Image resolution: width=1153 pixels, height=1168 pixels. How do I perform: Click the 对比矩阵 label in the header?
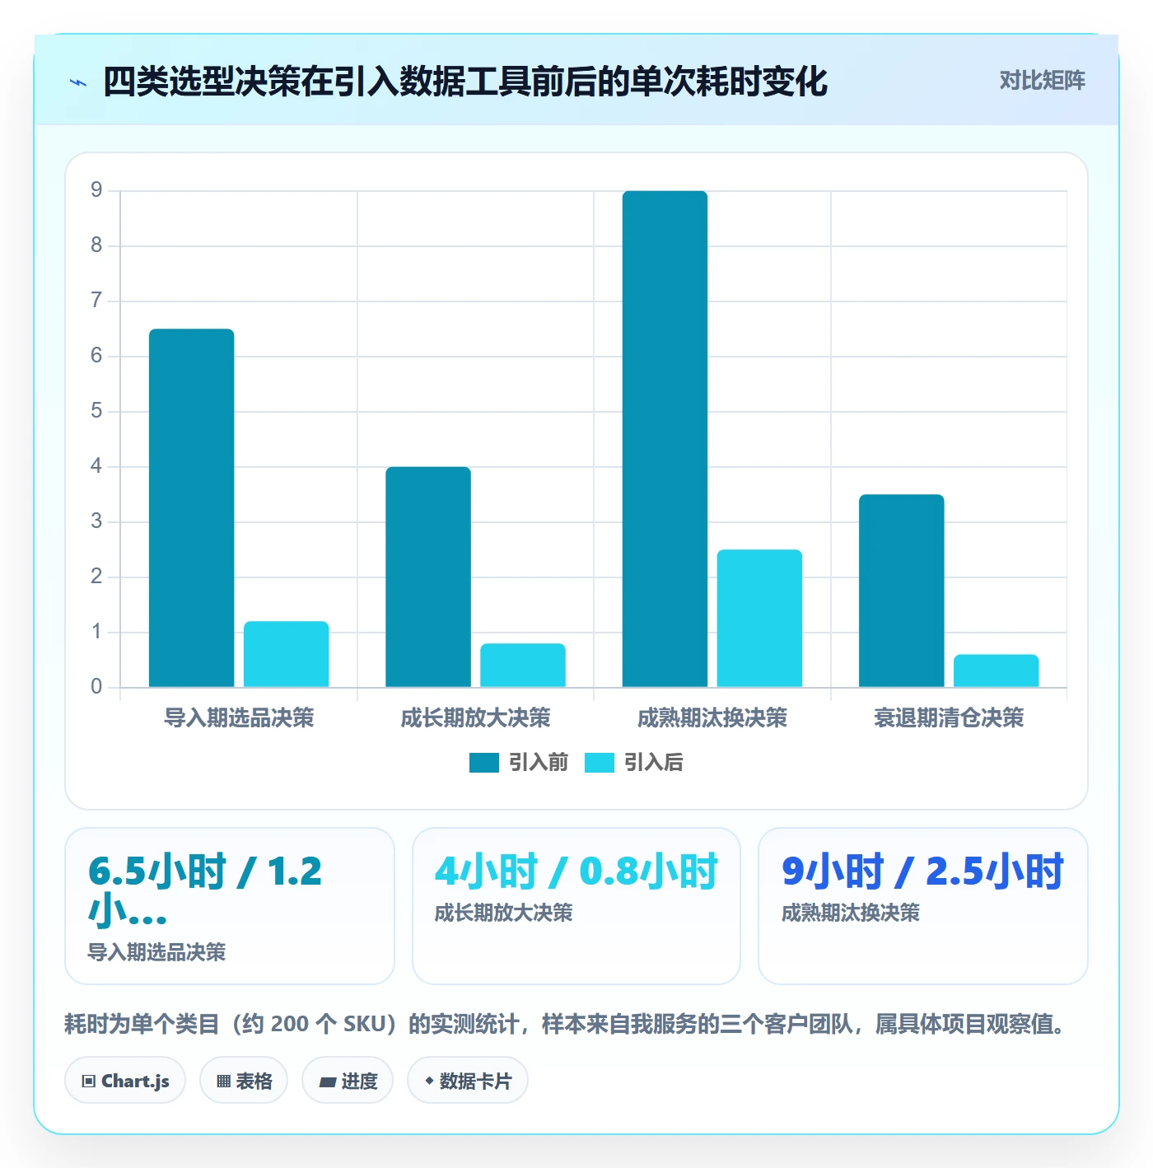[x=1043, y=81]
